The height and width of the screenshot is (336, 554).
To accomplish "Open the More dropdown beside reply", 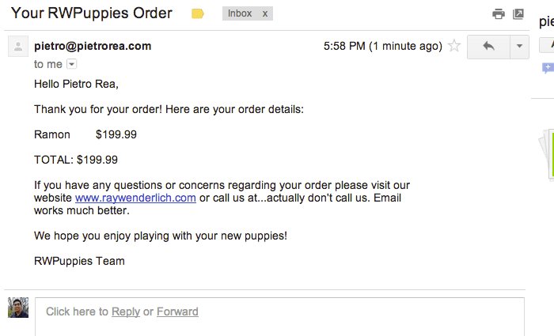I will click(519, 47).
